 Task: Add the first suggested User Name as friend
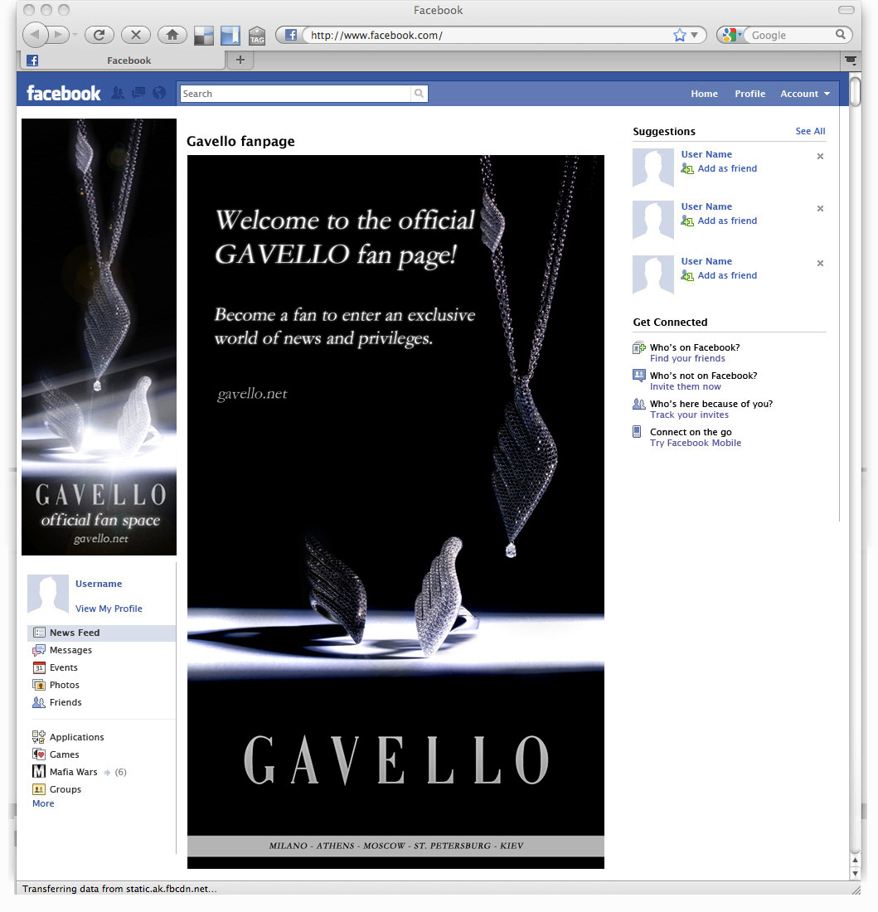coord(719,168)
